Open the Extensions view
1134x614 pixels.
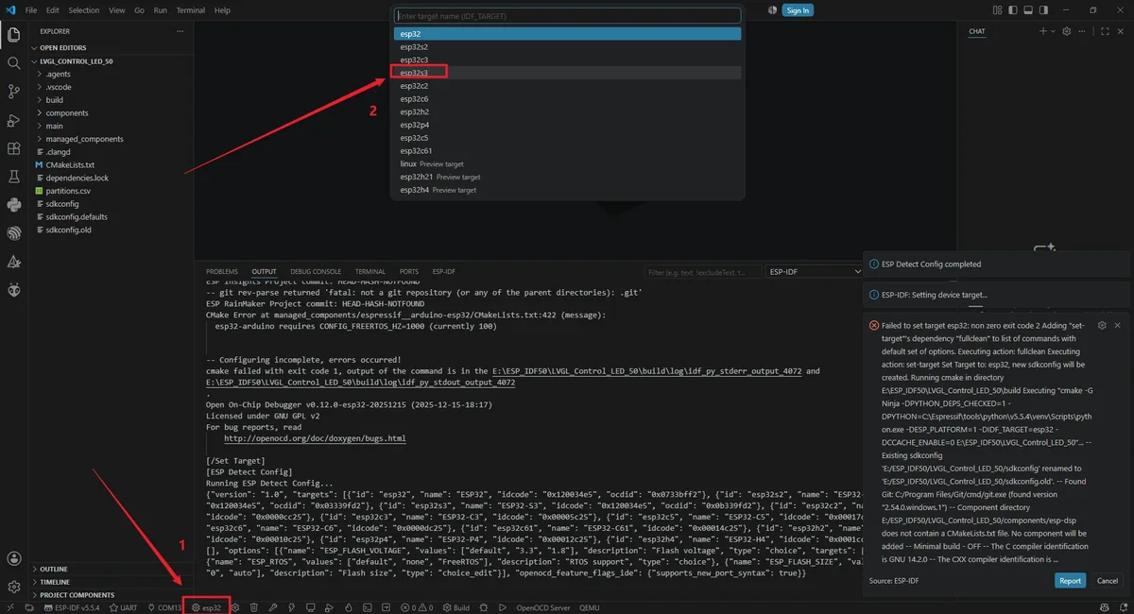pos(14,148)
